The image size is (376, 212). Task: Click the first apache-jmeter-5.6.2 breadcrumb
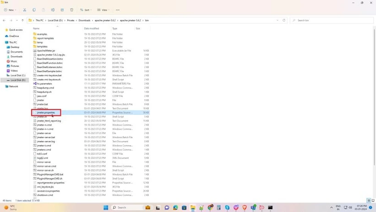pyautogui.click(x=105, y=21)
